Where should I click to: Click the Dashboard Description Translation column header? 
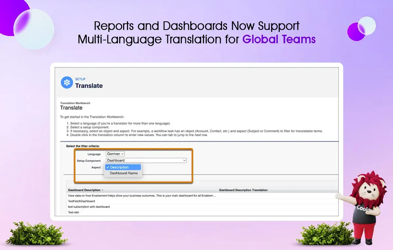[243, 190]
